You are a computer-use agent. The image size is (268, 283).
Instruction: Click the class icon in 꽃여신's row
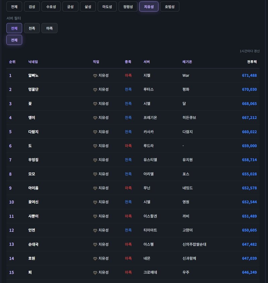(95, 202)
